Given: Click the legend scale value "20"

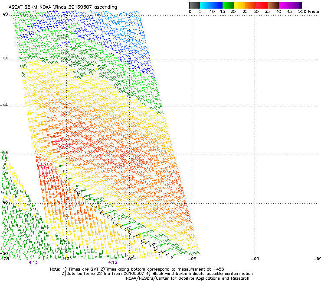Looking at the screenshot, I should coord(233,12).
